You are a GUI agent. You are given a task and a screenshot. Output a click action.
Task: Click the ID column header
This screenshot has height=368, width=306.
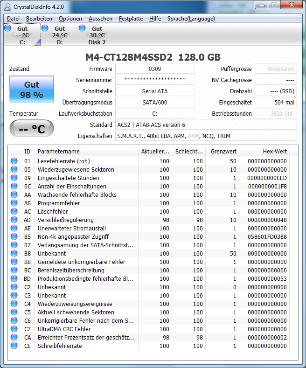tap(27, 152)
